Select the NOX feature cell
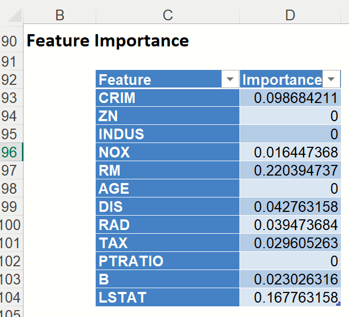This screenshot has height=317, width=349. coord(168,153)
